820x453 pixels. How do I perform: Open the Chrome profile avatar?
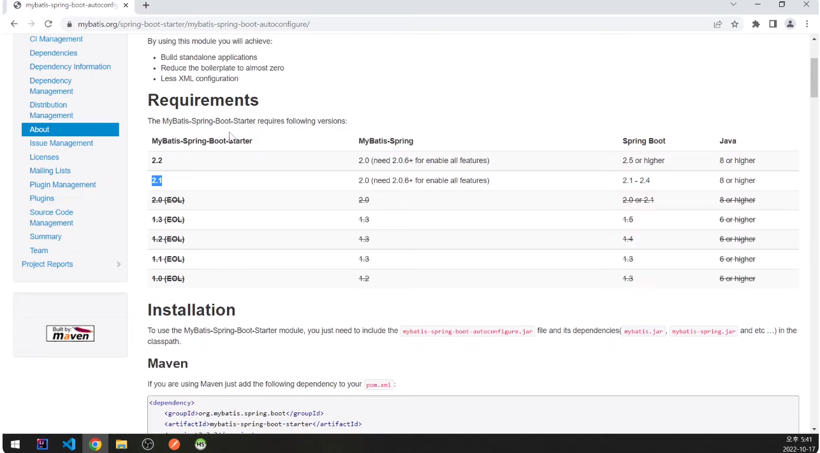coord(790,24)
